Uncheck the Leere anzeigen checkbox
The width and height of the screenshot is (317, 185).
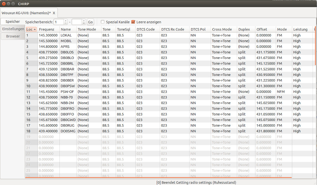point(133,22)
